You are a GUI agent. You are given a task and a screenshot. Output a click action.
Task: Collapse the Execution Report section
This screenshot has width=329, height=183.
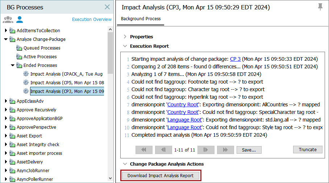125,46
